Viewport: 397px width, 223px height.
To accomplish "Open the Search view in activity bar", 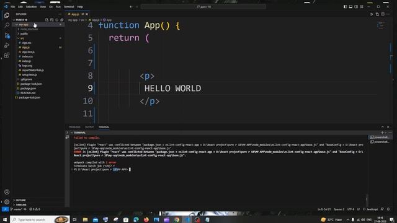I will [7, 25].
